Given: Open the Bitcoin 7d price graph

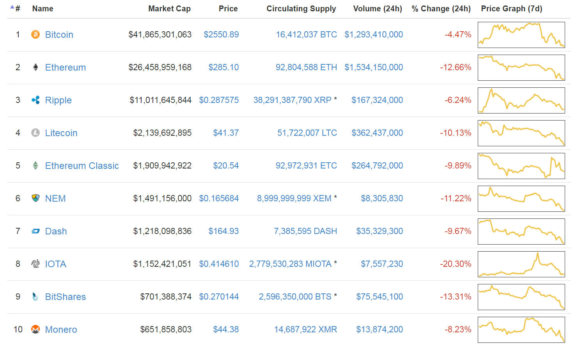Looking at the screenshot, I should [x=521, y=35].
